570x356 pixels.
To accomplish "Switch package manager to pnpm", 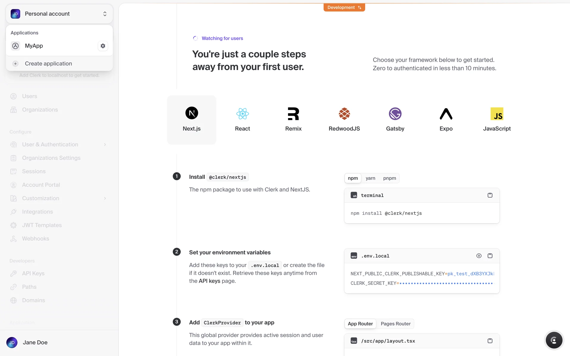I will click(389, 178).
